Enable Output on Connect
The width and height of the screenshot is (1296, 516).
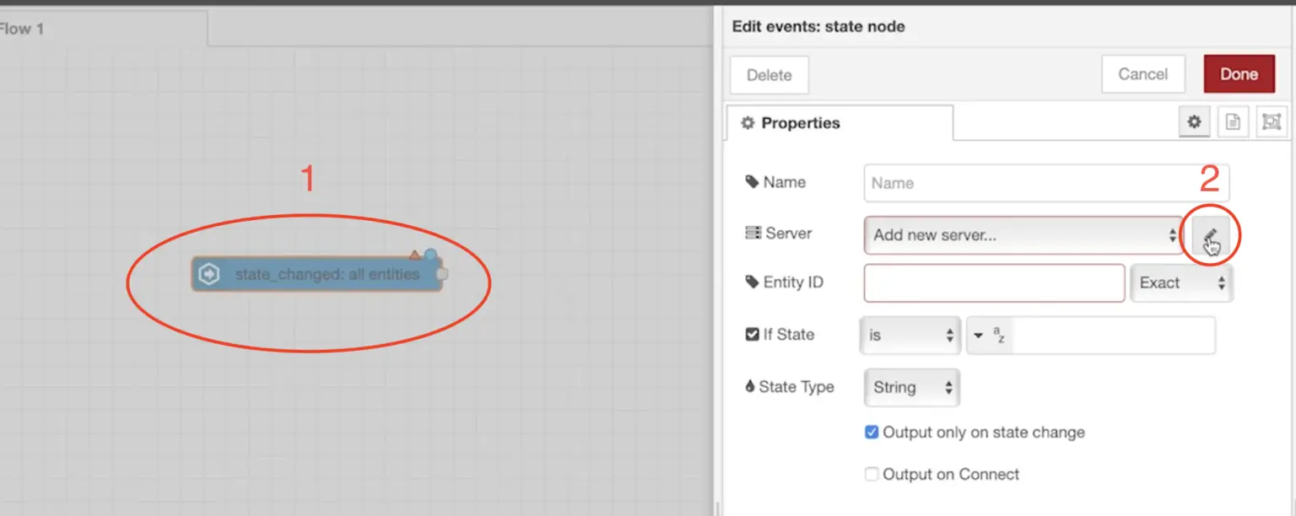pos(872,474)
